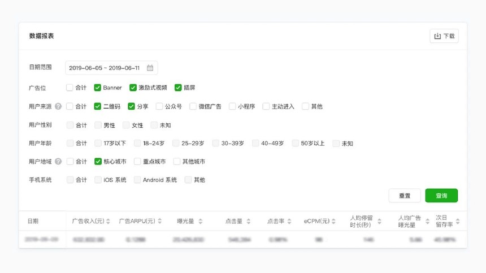Sort by 人均停留时长(秒) column arrows
This screenshot has width=486, height=273.
pos(379,221)
